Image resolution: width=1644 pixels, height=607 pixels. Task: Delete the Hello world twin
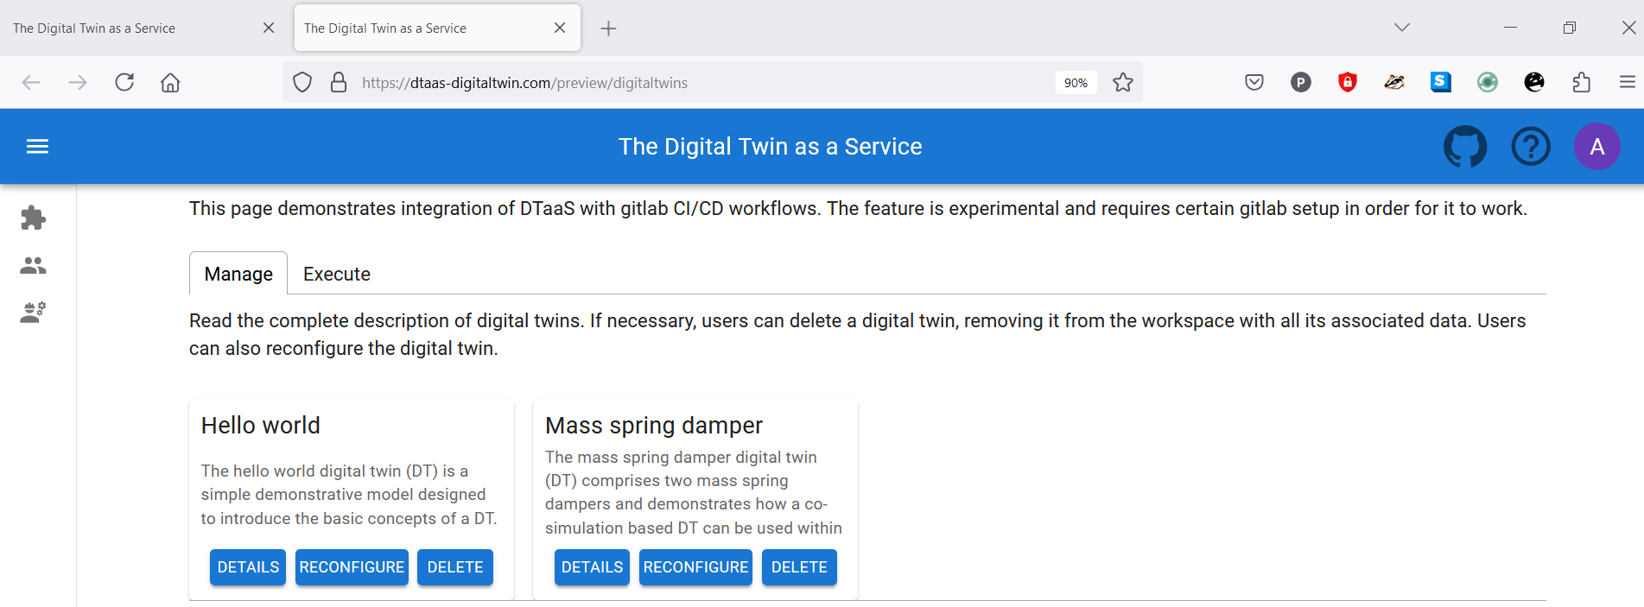pyautogui.click(x=455, y=567)
